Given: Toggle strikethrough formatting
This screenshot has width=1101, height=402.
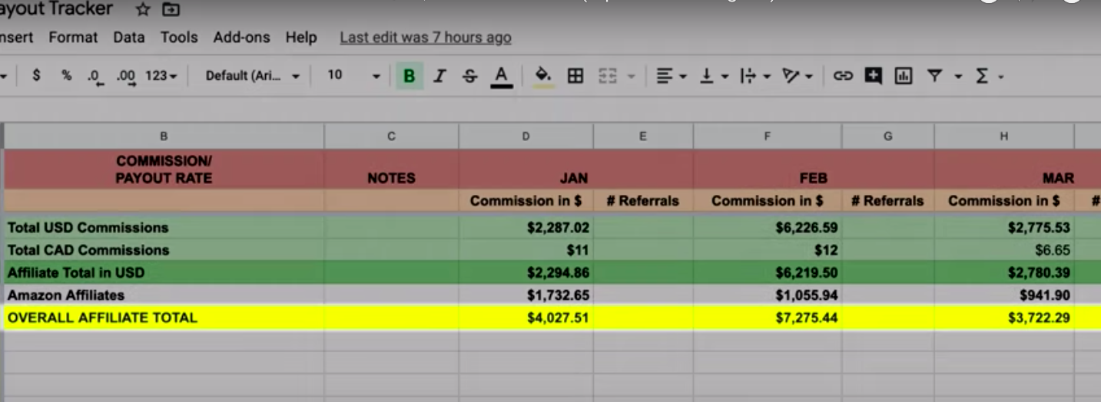Looking at the screenshot, I should point(469,76).
